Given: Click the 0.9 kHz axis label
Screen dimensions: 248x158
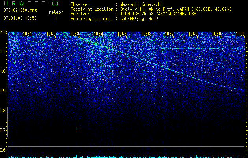Looking at the screenshot, I should click(x=4, y=91).
